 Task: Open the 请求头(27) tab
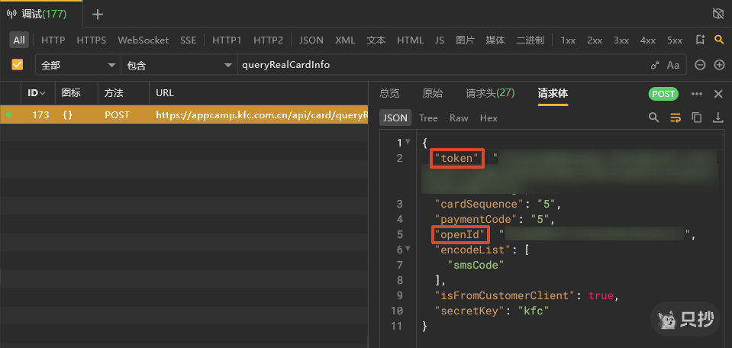(490, 93)
